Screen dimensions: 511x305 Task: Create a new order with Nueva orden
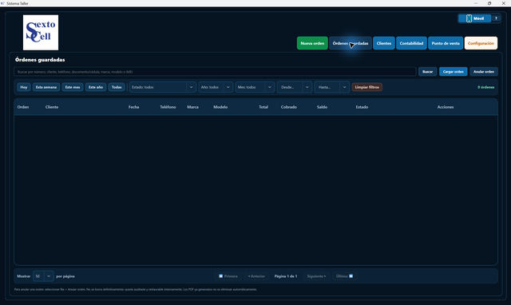312,43
